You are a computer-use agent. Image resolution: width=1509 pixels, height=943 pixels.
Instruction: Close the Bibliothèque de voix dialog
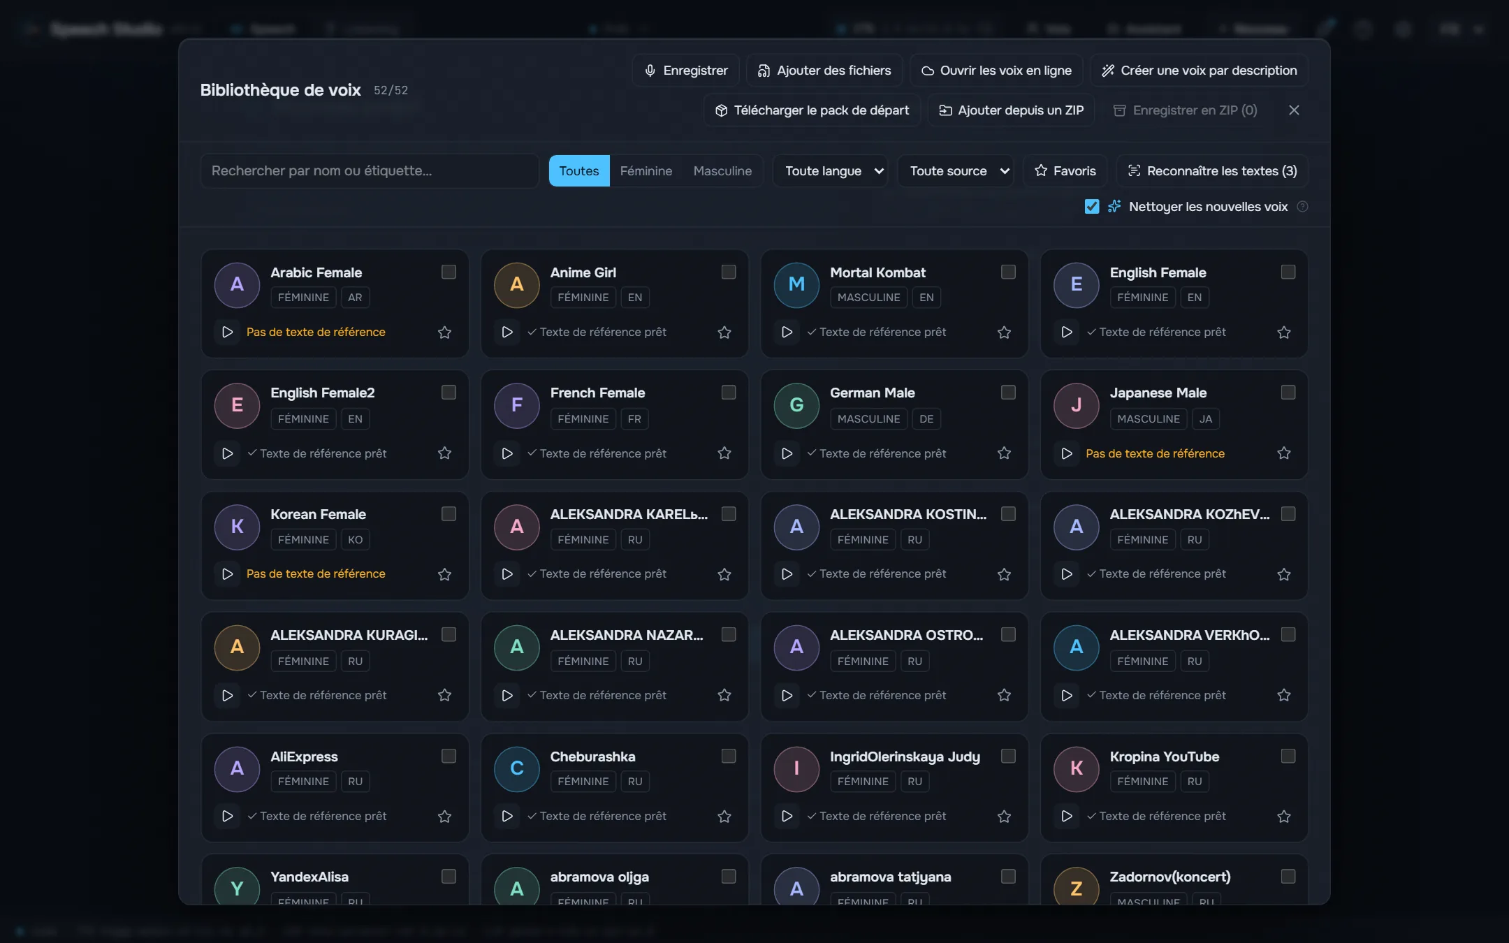pyautogui.click(x=1294, y=110)
